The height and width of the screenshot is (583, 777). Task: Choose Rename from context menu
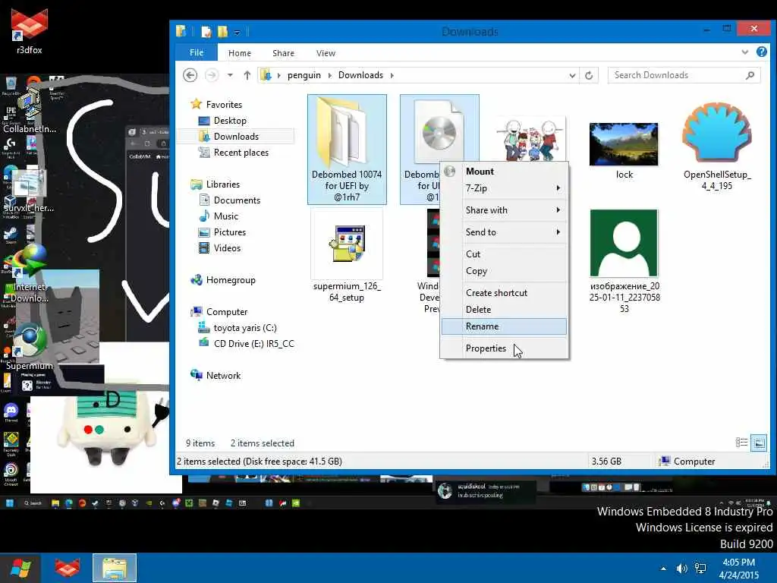click(x=504, y=326)
